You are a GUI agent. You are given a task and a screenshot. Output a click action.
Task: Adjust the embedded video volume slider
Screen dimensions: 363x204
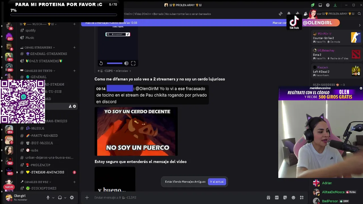point(115,63)
